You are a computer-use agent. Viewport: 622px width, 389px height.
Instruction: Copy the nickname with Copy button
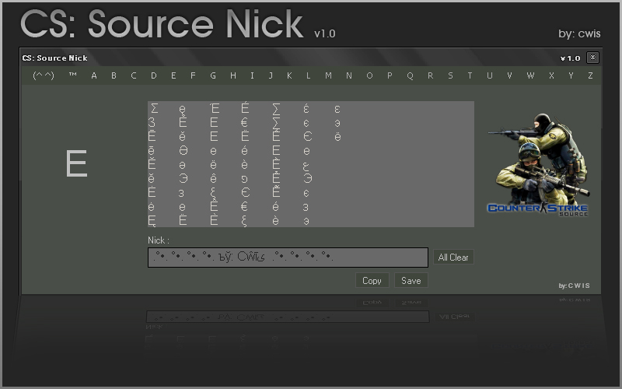pos(372,280)
